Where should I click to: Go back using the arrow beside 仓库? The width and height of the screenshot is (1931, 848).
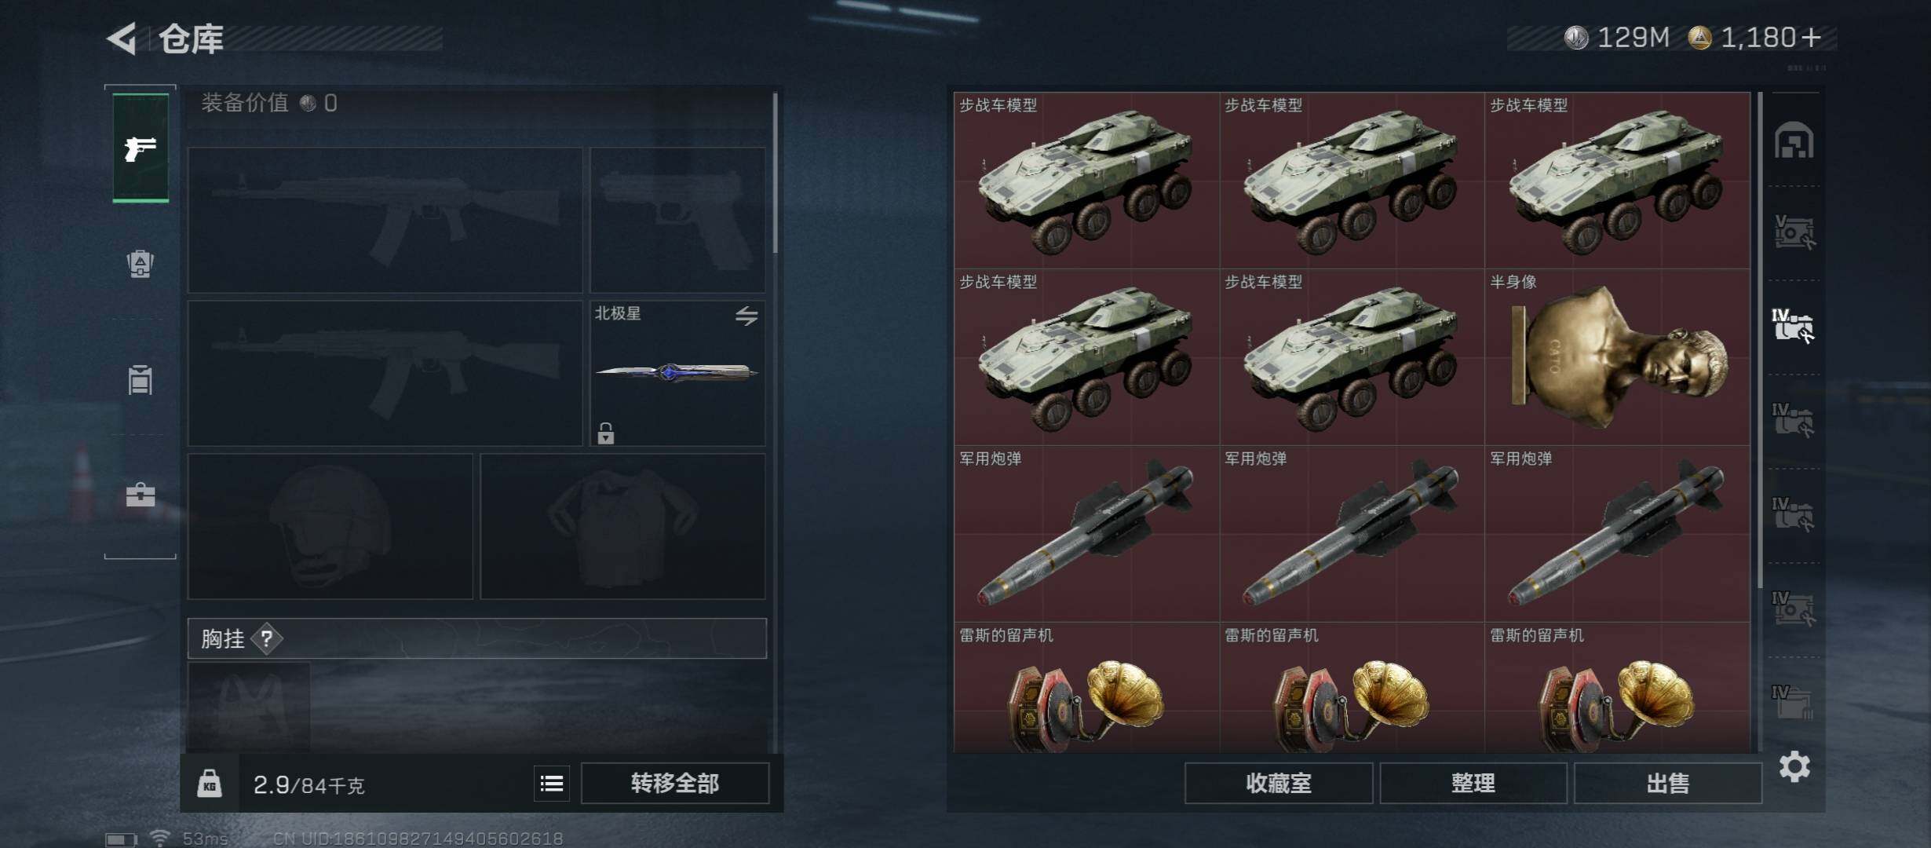point(122,38)
